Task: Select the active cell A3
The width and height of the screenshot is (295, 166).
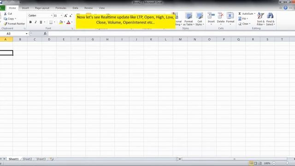Action: (x=6, y=53)
